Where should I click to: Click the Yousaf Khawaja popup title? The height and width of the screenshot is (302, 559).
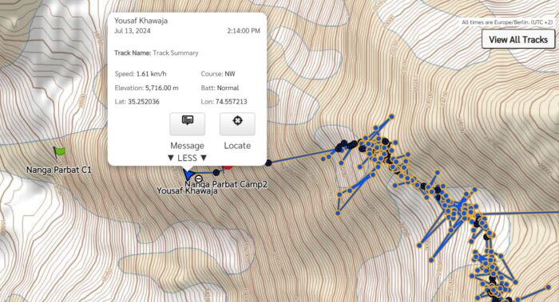[141, 21]
